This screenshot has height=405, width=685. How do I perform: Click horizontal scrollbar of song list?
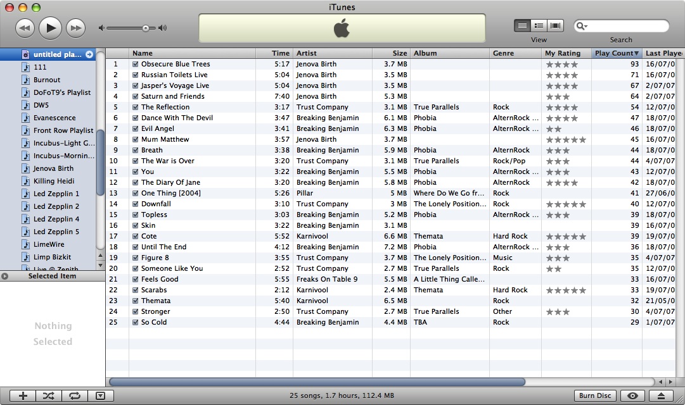tap(317, 382)
